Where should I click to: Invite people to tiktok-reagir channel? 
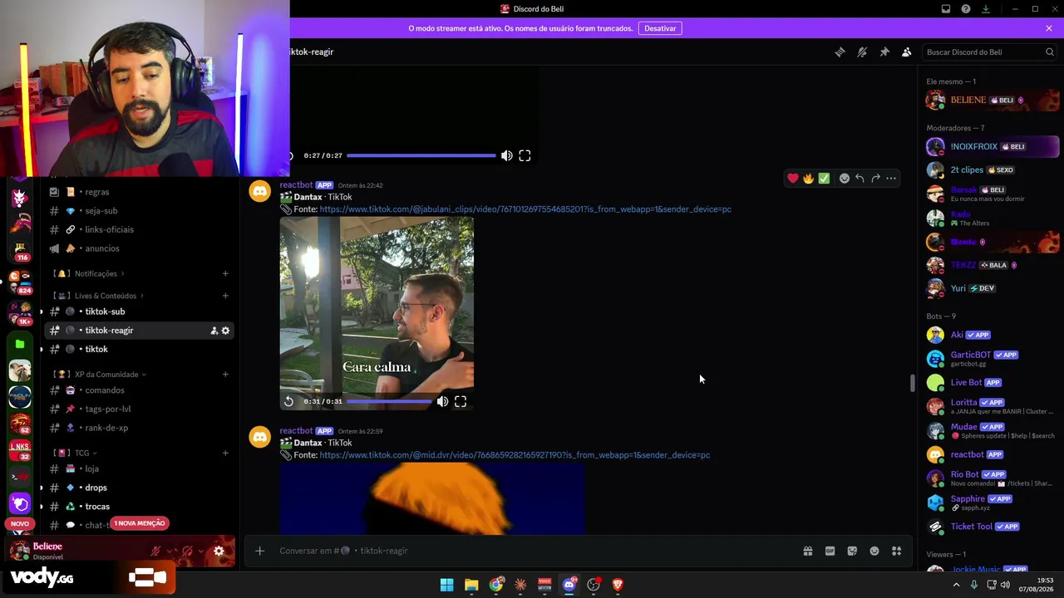[x=214, y=331]
